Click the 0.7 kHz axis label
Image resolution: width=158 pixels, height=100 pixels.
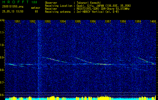coord(2,82)
